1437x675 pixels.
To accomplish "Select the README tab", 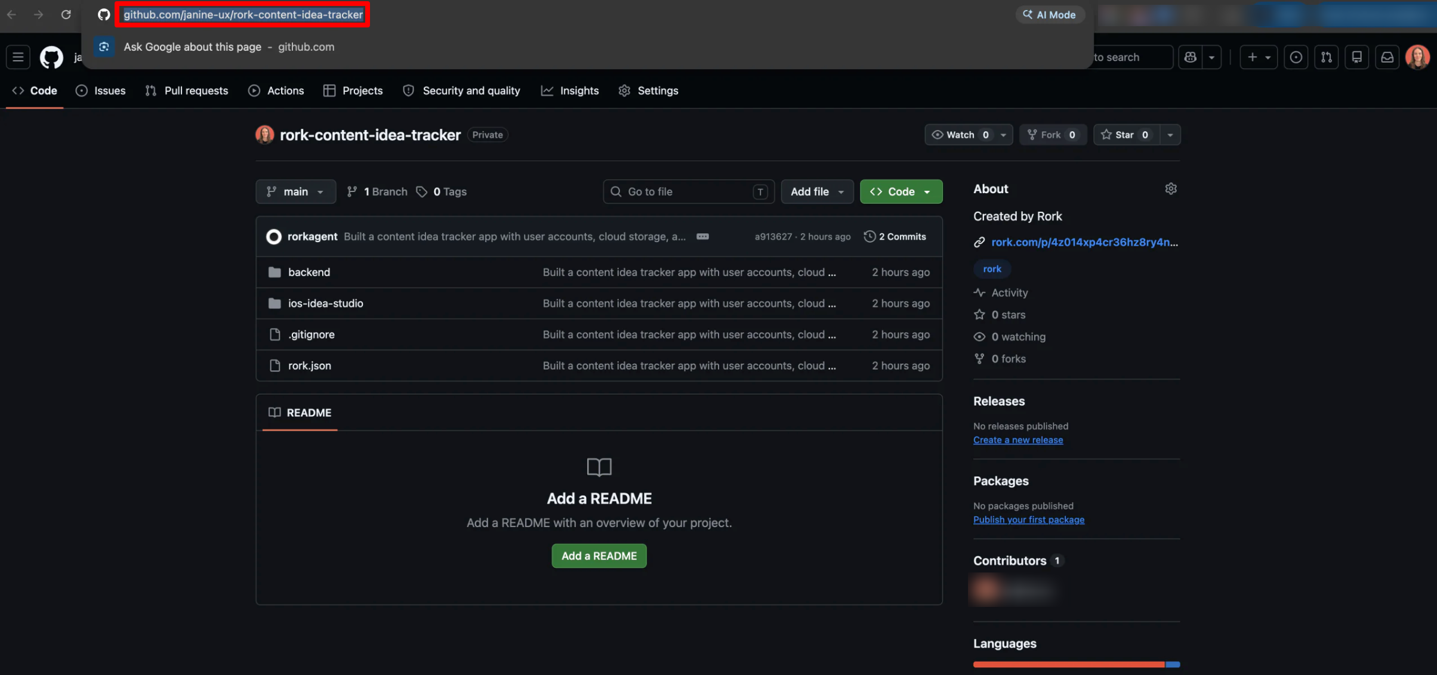I will tap(300, 413).
